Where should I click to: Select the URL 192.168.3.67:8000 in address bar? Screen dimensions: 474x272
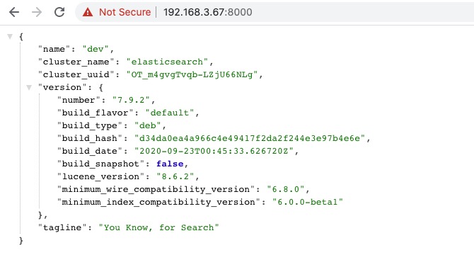click(208, 12)
